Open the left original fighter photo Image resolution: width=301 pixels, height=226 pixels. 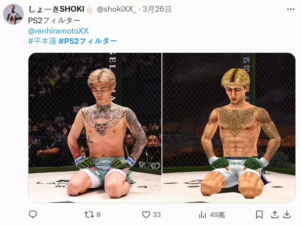point(95,127)
